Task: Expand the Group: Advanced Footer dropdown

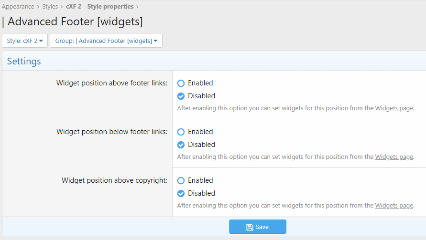Action: pyautogui.click(x=106, y=41)
